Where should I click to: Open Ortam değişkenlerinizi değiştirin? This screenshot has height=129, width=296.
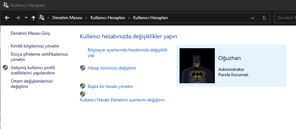tap(32, 84)
